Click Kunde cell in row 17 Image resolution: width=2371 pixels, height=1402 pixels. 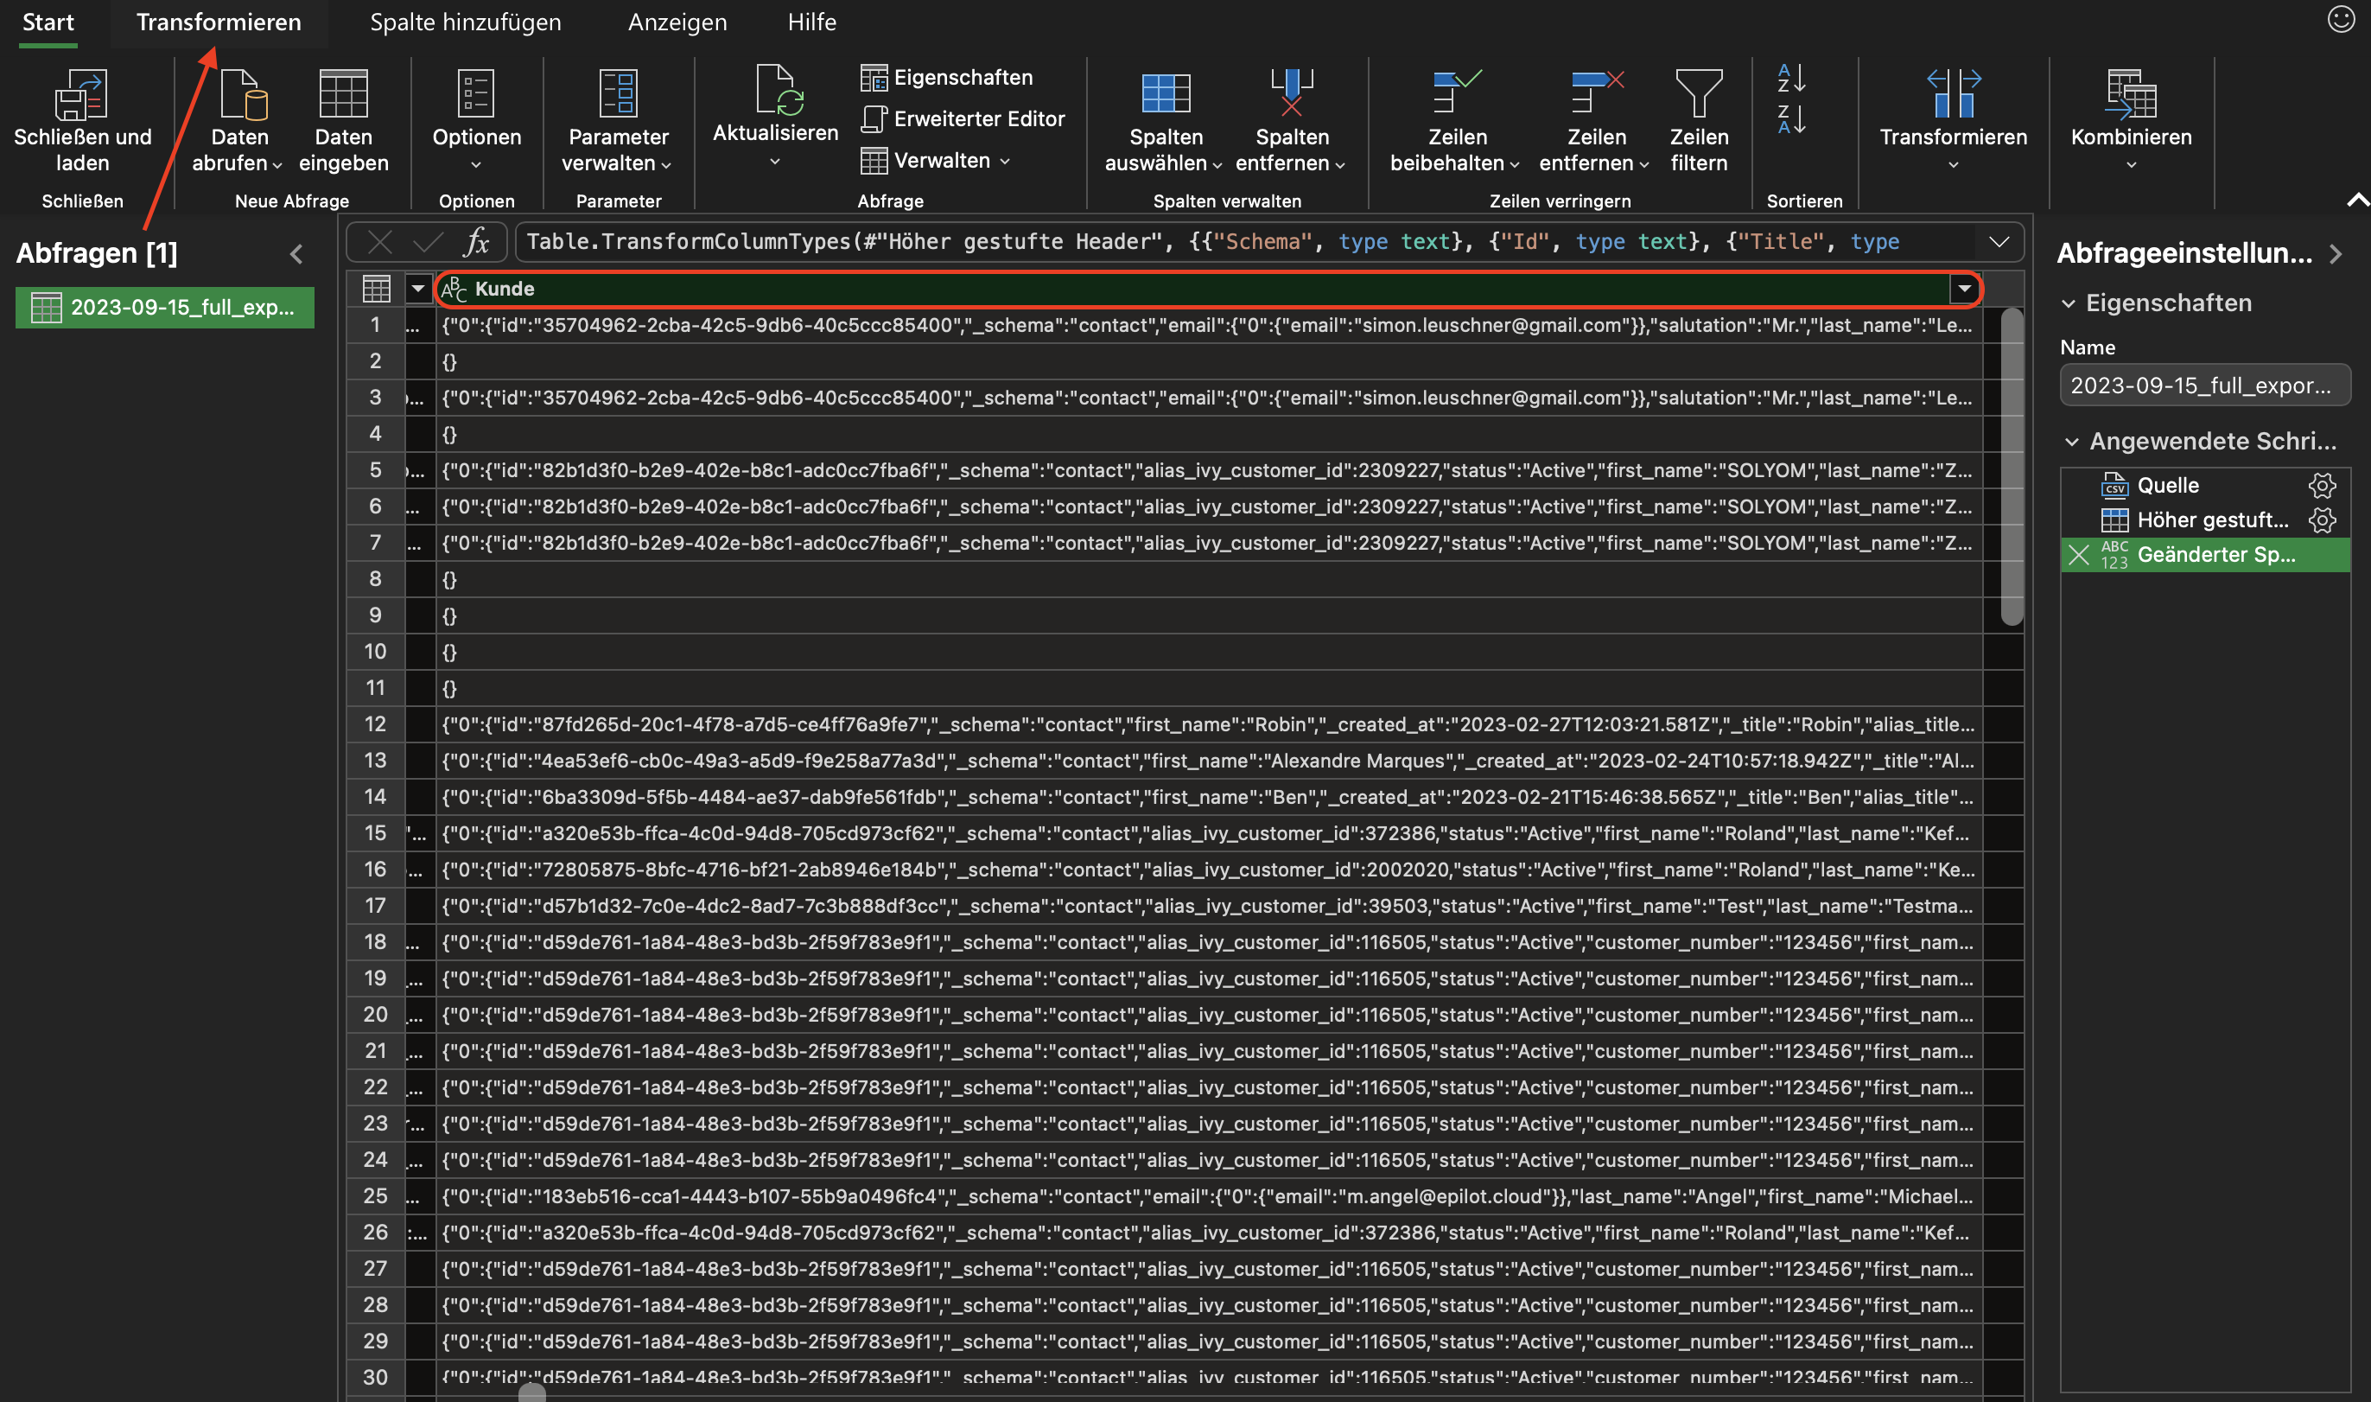coord(1208,906)
